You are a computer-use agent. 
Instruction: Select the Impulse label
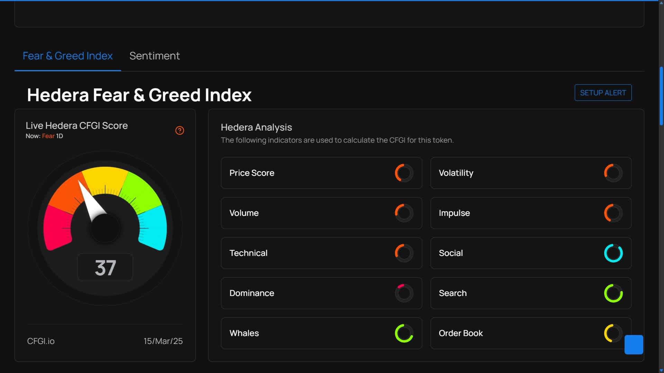click(454, 213)
